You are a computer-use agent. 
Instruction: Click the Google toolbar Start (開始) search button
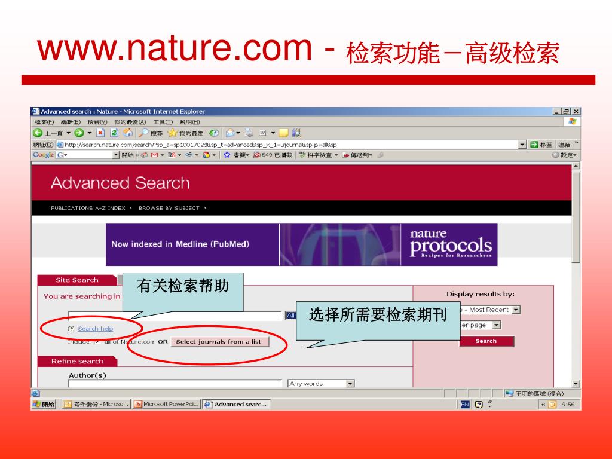click(127, 155)
